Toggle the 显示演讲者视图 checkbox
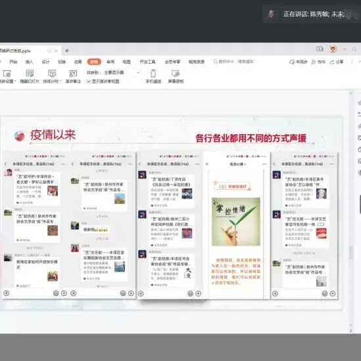Image resolution: width=361 pixels, height=361 pixels. [x=88, y=82]
